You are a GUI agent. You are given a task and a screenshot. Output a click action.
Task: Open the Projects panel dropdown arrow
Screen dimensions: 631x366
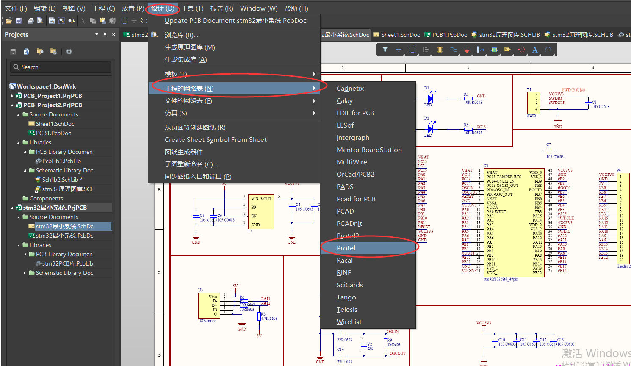point(97,34)
